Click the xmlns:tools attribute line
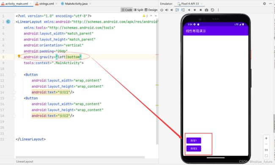 pyautogui.click(x=69, y=28)
